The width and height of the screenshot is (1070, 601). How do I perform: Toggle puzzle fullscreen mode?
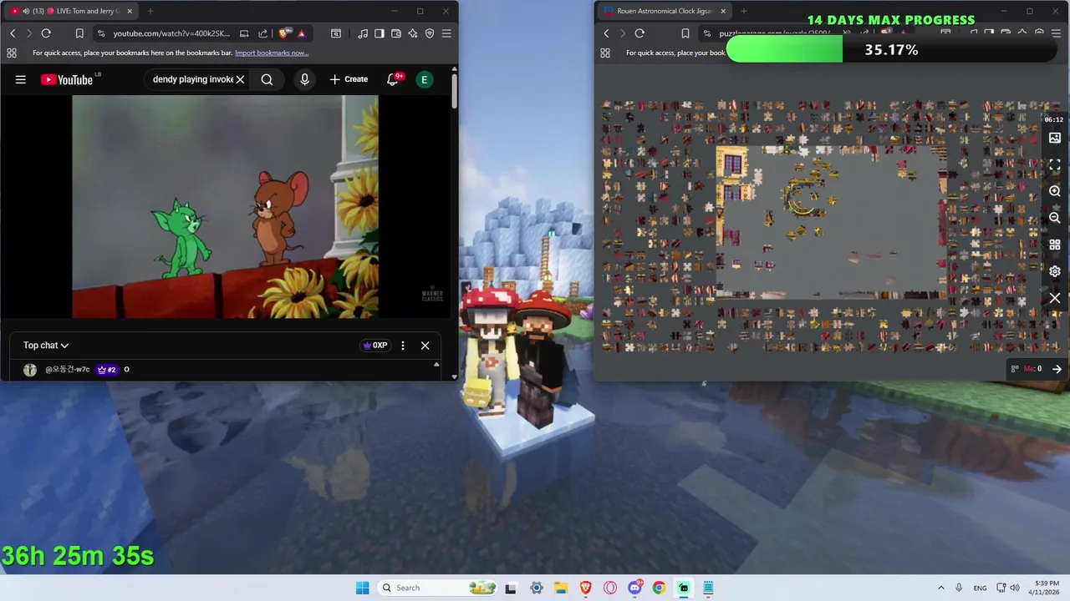[1055, 164]
